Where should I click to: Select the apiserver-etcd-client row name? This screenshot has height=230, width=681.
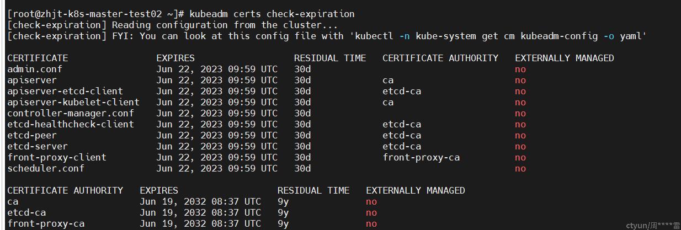[x=65, y=91]
